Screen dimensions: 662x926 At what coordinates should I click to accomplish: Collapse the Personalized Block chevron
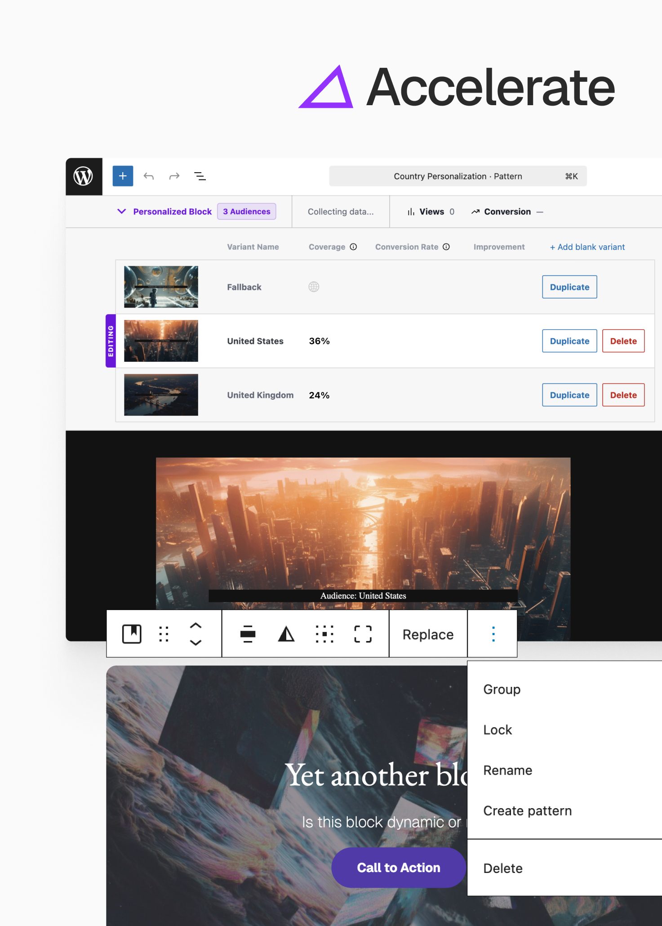pos(121,211)
